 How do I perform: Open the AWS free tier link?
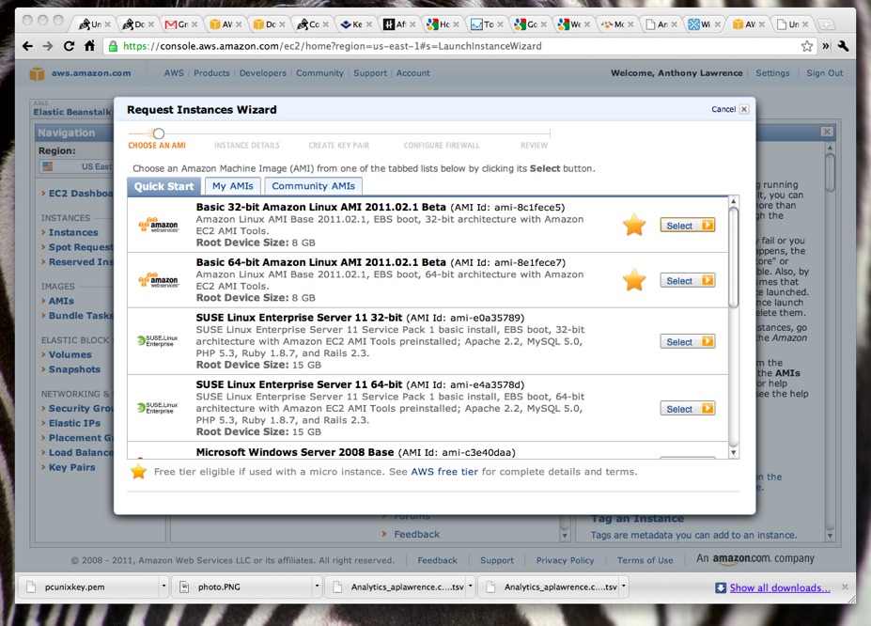pyautogui.click(x=444, y=472)
